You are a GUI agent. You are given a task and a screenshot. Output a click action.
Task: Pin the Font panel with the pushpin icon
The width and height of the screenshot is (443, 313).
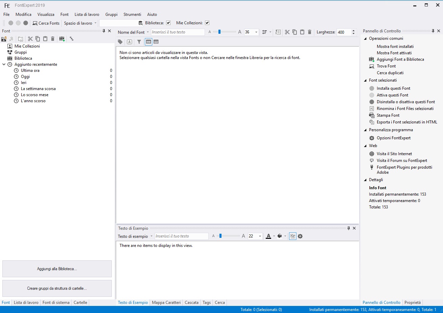click(104, 31)
